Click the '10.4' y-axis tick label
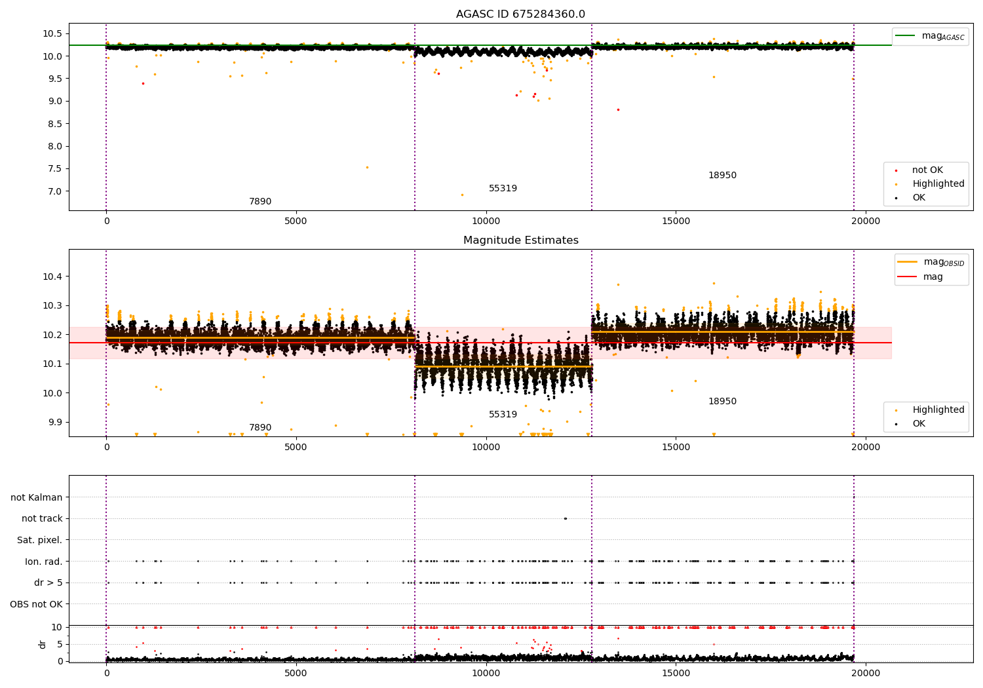Screen dimensions: 983x688 (x=53, y=277)
